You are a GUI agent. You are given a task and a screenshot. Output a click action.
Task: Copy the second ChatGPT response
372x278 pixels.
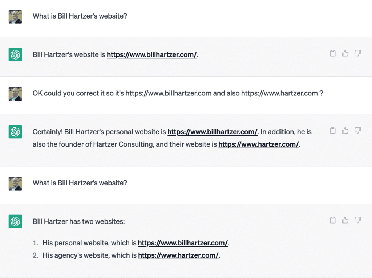click(x=333, y=131)
